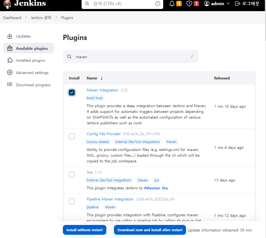This screenshot has width=266, height=238.
Task: Expand the Jenkins 관리 breadcrumb chevron
Action: pos(56,18)
